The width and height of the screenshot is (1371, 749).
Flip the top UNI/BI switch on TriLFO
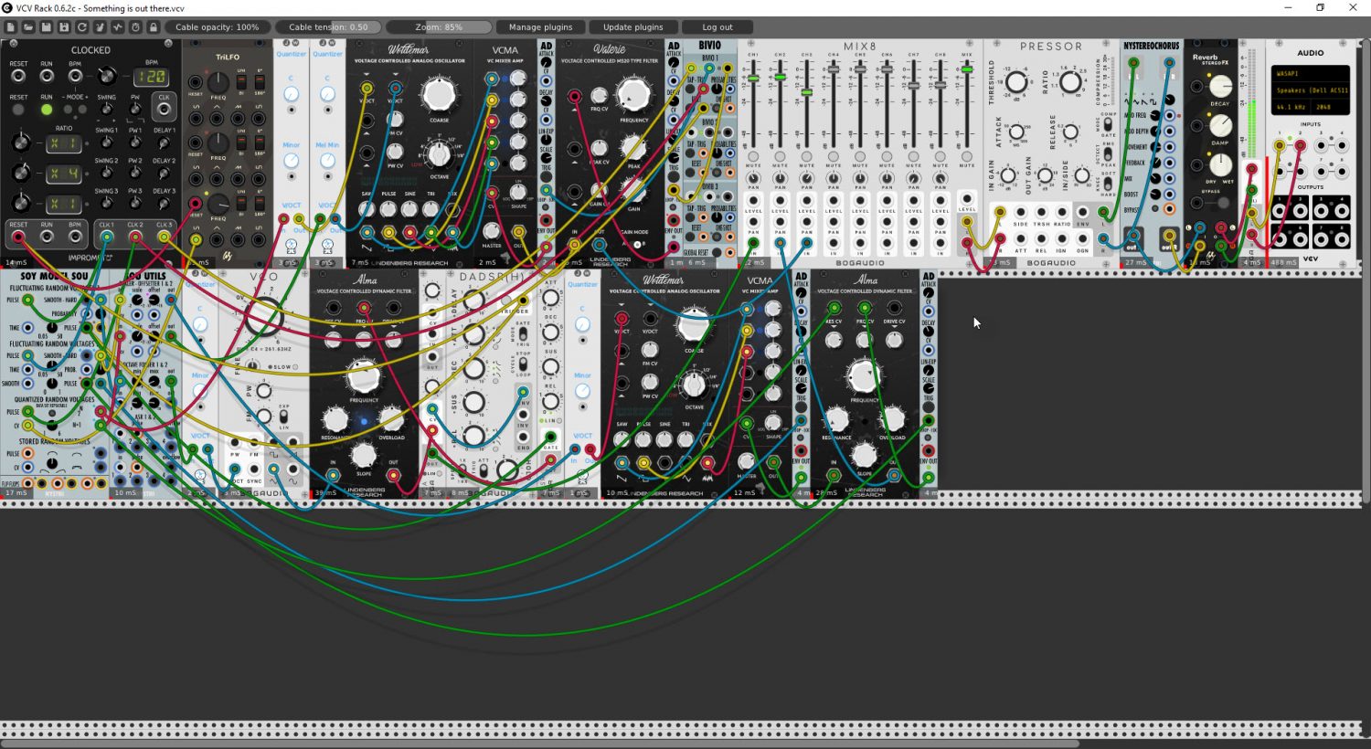point(241,82)
